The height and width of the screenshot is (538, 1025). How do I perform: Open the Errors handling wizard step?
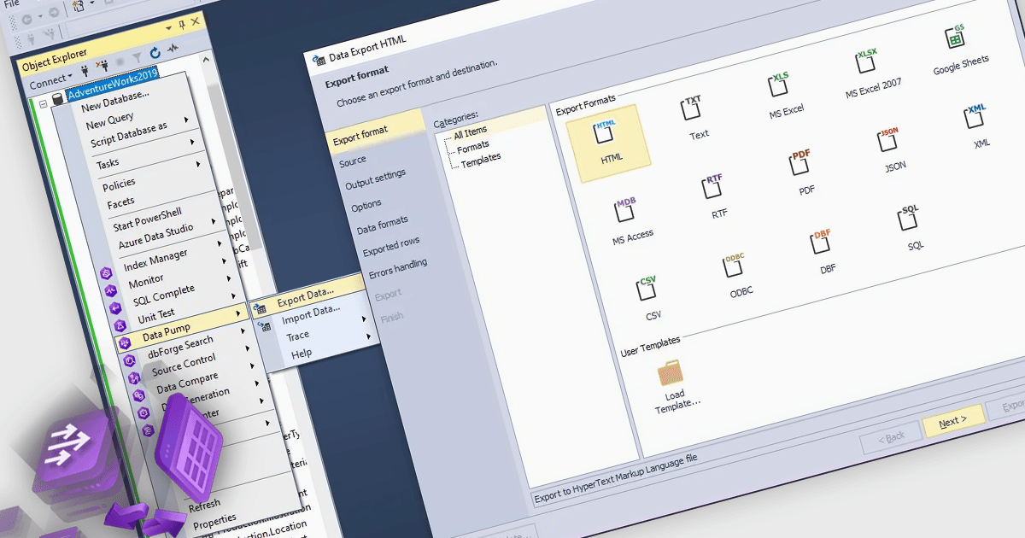[x=398, y=269]
